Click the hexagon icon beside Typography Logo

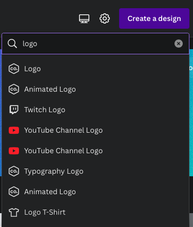click(x=14, y=171)
